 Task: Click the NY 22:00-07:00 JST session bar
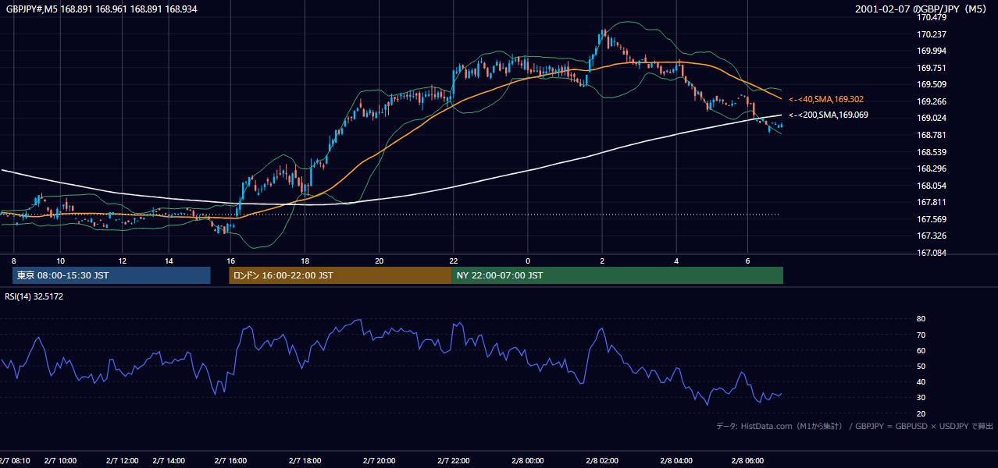point(618,275)
